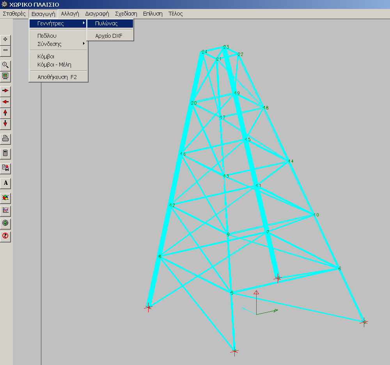
Task: Click node label 5 on the tower
Action: 232,293
